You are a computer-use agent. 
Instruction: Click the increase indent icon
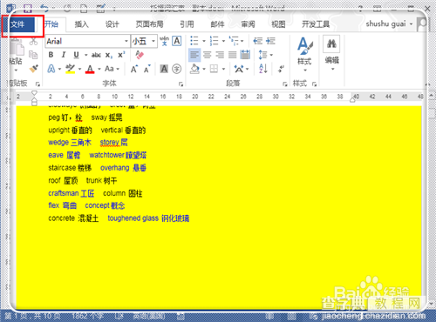tap(270, 41)
